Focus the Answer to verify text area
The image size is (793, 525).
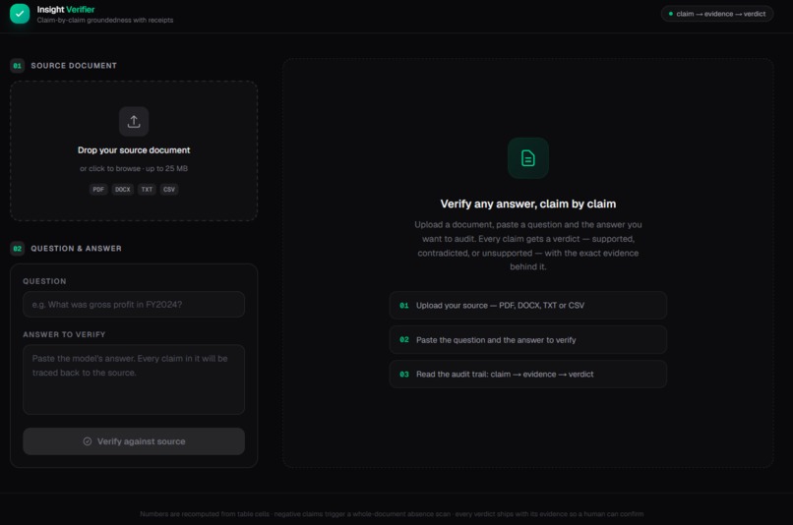134,379
